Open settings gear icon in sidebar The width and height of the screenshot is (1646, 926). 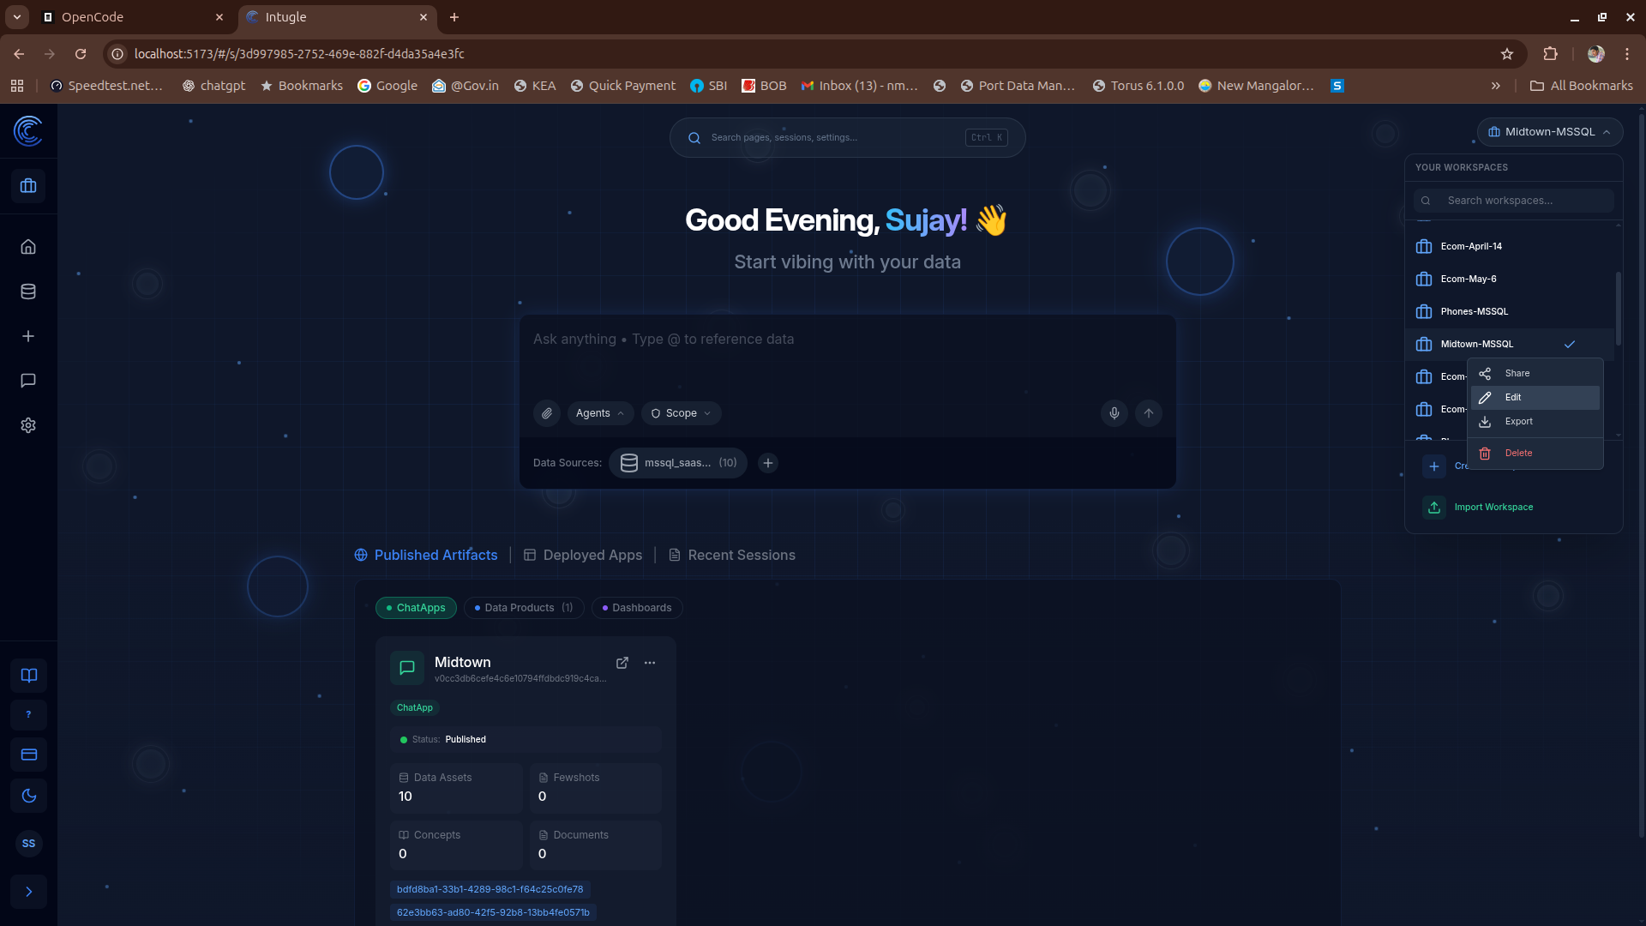(28, 425)
